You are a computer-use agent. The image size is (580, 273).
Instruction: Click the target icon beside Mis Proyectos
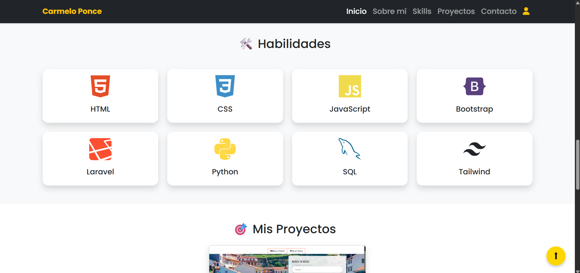click(241, 229)
